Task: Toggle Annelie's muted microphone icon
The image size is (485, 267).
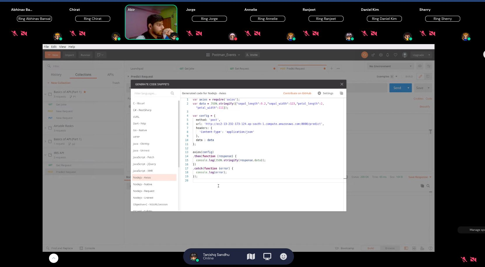Action: coord(248,33)
